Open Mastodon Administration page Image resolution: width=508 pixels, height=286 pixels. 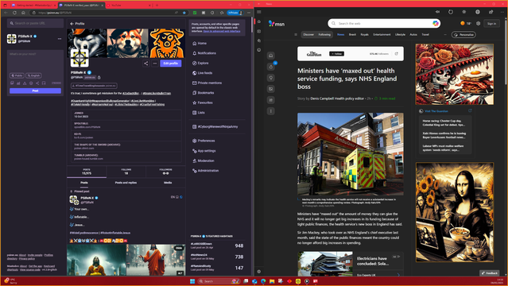(x=205, y=171)
